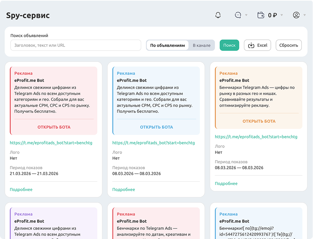Click the user profile avatar icon
This screenshot has width=313, height=239.
pos(296,15)
